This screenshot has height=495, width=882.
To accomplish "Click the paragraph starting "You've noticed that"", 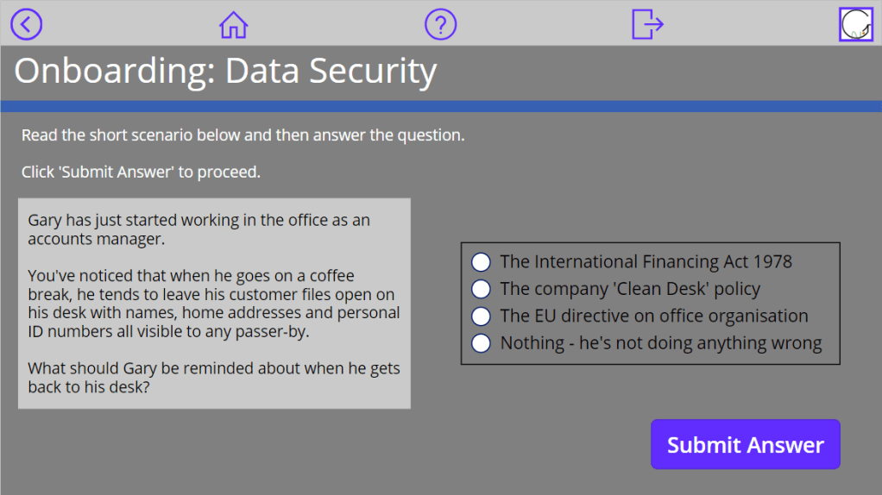I will 213,304.
